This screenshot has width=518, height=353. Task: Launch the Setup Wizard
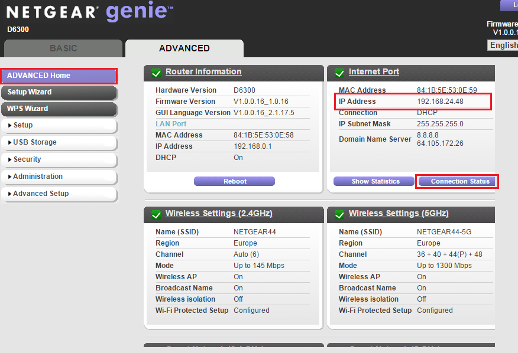coord(59,92)
